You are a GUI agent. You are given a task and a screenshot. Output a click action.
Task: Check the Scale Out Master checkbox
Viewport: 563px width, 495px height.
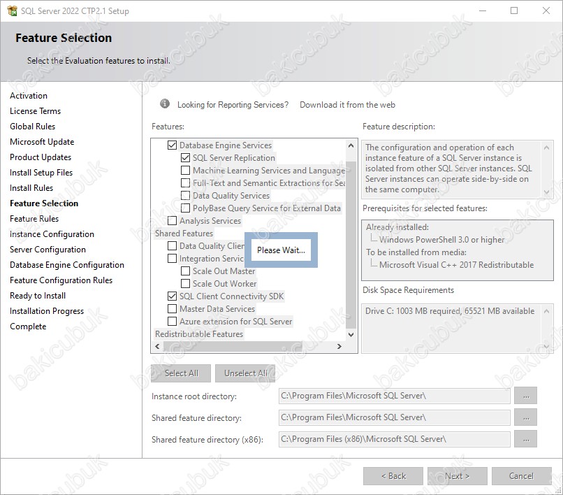185,271
